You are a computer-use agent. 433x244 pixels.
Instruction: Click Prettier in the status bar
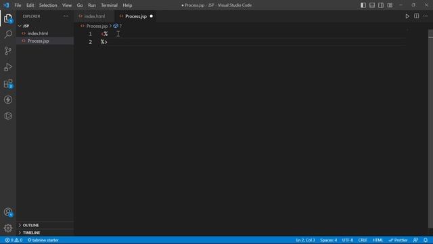(x=398, y=240)
